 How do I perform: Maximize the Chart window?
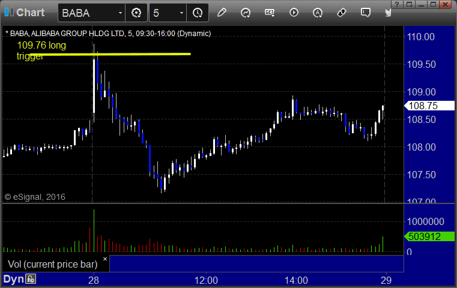(434, 4)
